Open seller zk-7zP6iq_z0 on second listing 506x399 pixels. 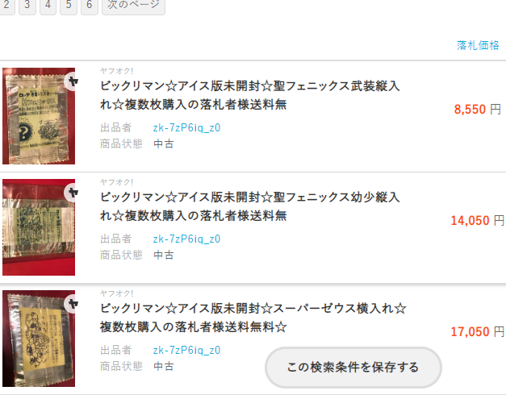coord(186,239)
